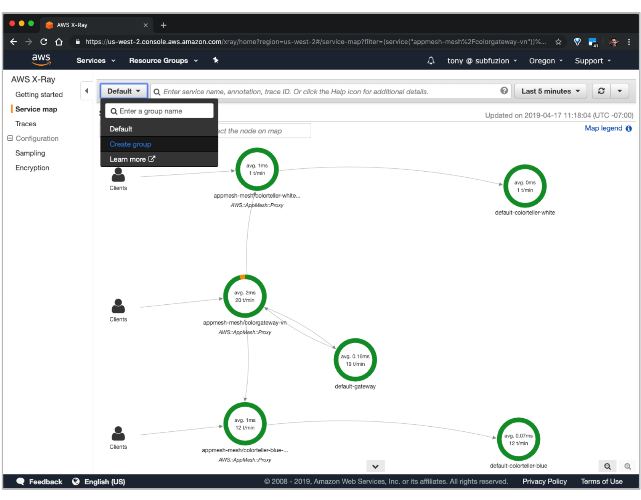This screenshot has height=500, width=641.
Task: Open the Support dropdown
Action: point(593,61)
